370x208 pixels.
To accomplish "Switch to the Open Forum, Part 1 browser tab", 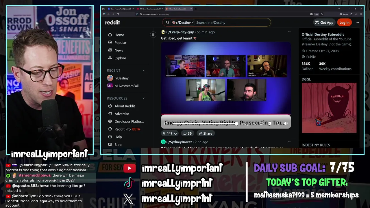I will [120, 9].
